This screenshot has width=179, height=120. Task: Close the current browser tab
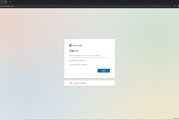point(5,2)
